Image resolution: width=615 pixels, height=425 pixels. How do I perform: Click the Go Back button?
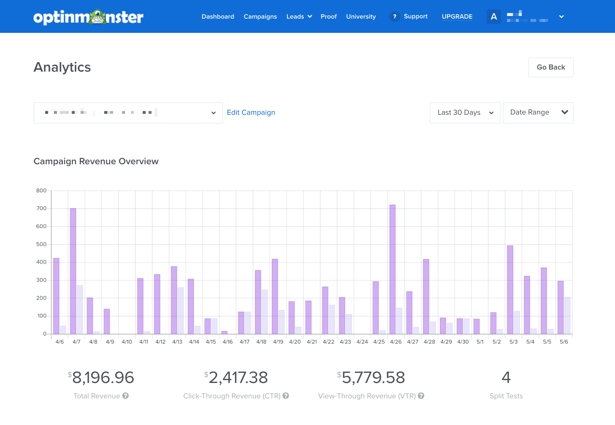[x=550, y=67]
